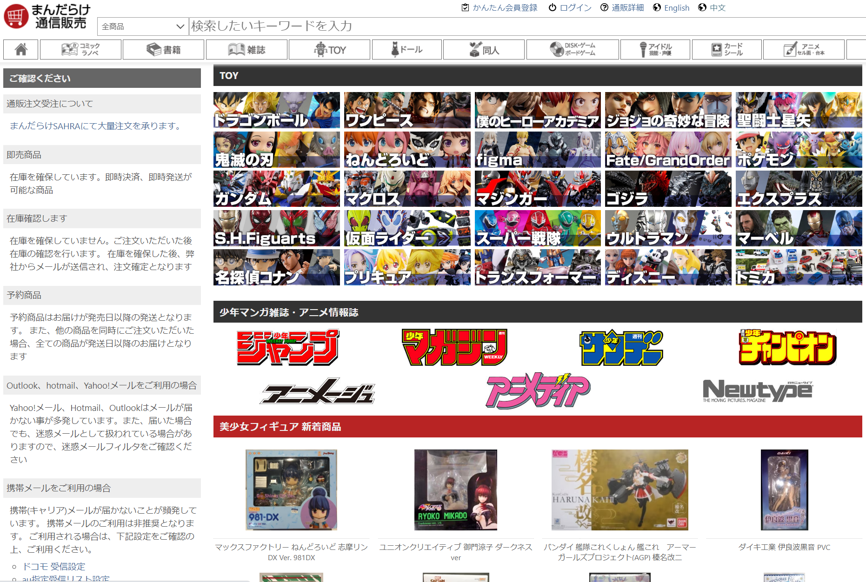
Task: Select the ゴジラ banner
Action: point(668,189)
